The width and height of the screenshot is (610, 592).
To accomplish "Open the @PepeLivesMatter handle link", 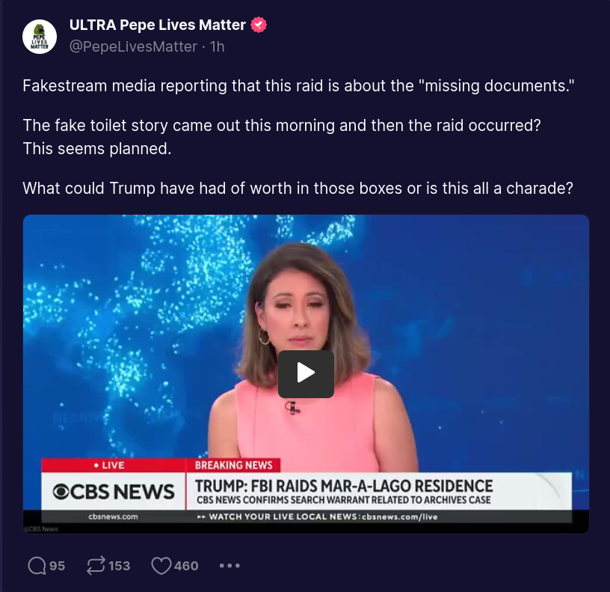I will 133,46.
